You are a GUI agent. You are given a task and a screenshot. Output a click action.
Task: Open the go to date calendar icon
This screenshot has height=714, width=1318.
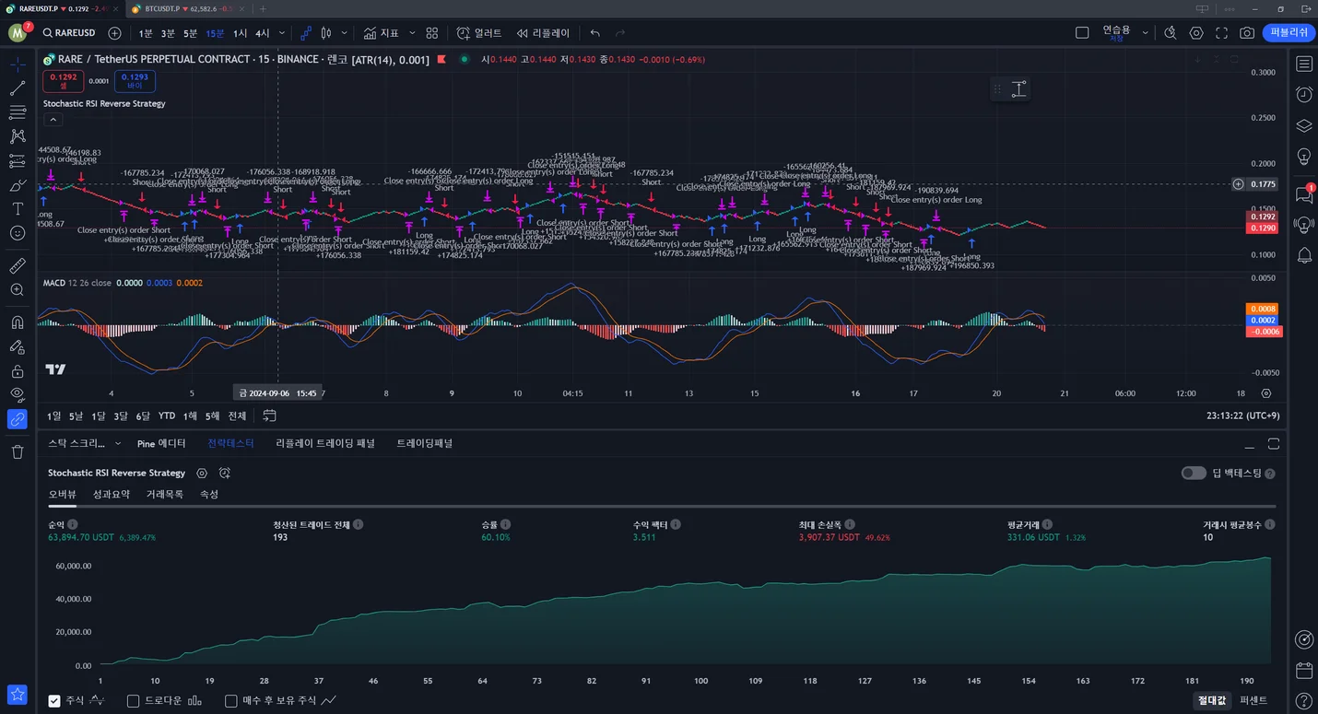(269, 416)
